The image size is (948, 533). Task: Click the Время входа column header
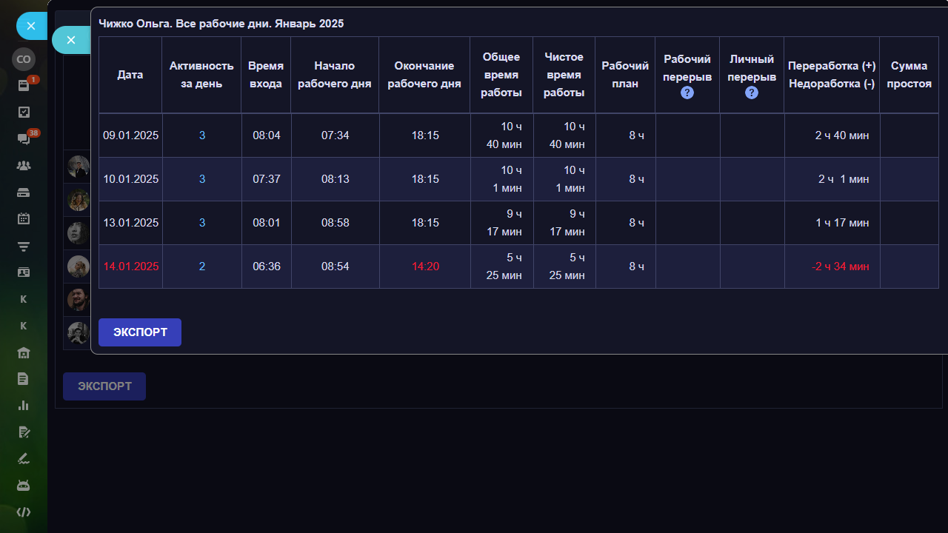tap(266, 75)
